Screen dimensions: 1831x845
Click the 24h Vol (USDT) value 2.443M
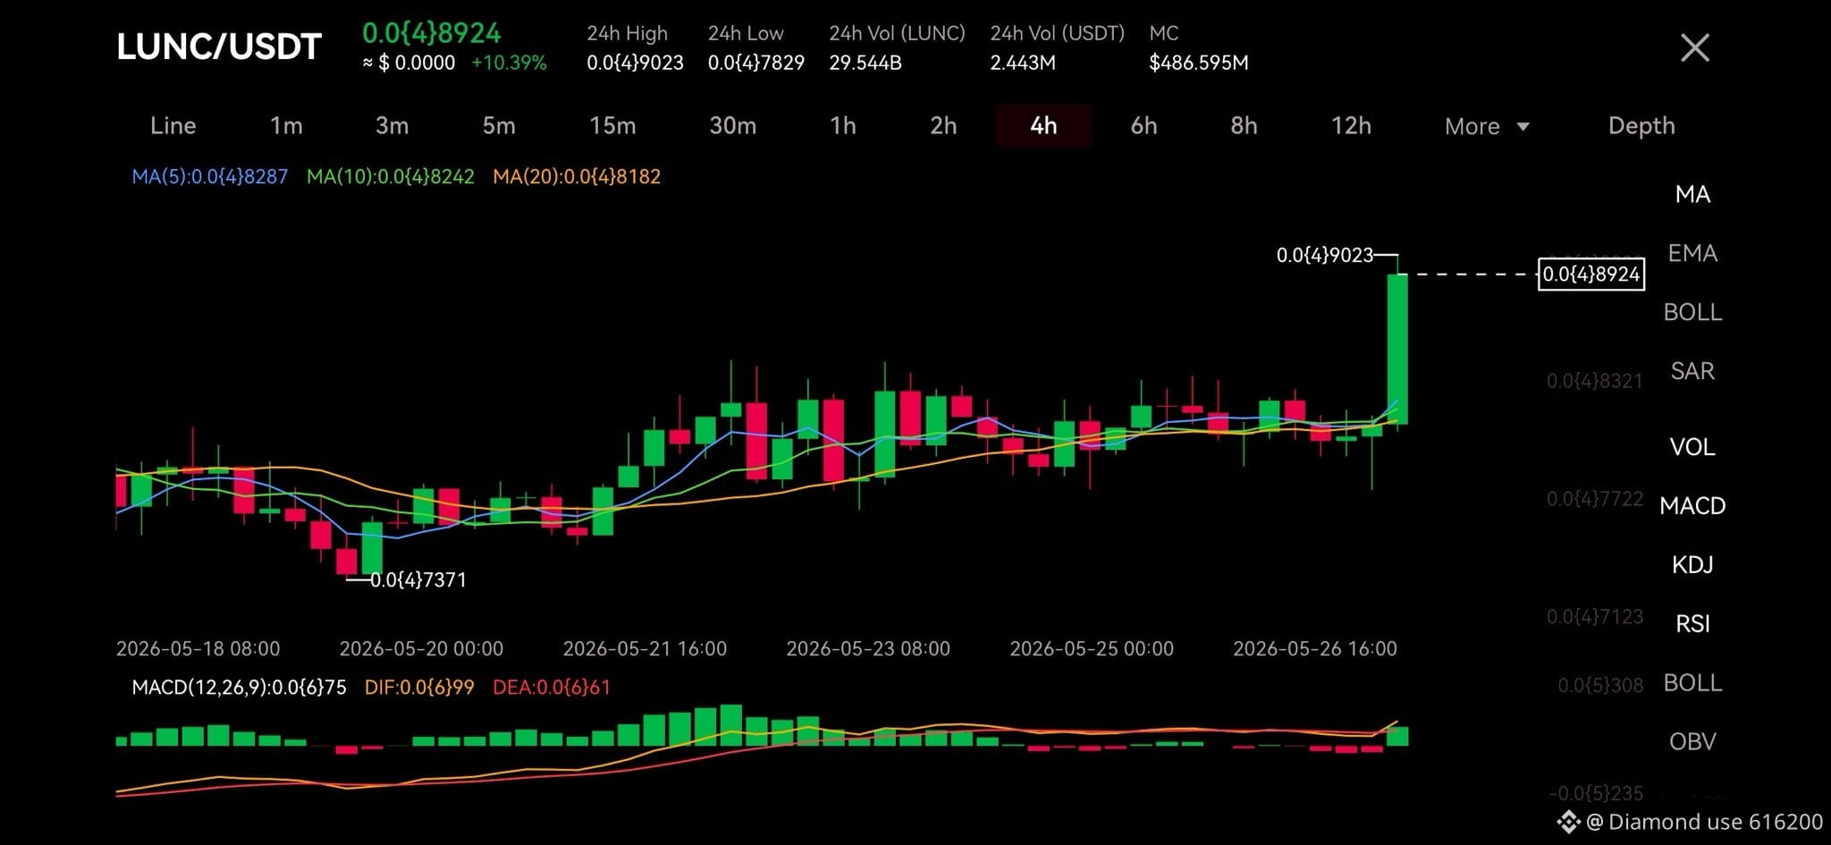click(x=1023, y=63)
